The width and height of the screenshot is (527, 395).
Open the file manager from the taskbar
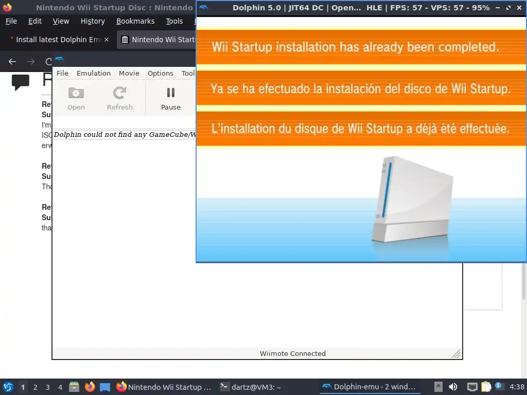74,387
